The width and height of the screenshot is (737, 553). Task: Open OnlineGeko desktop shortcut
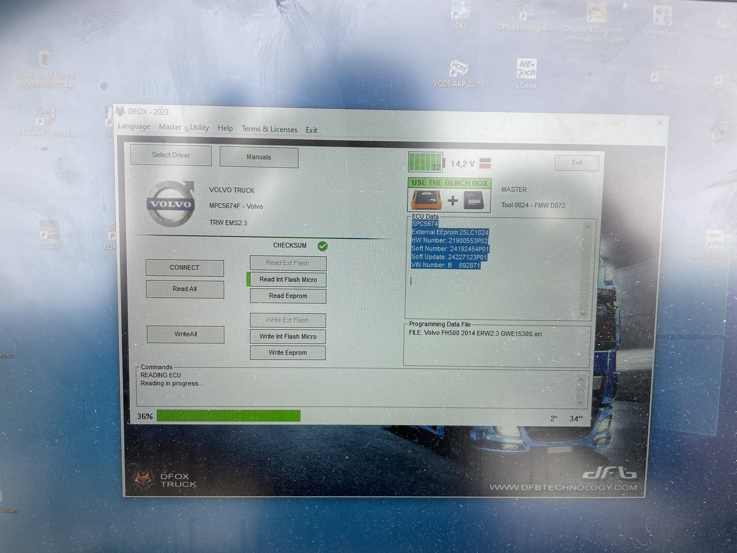click(x=662, y=21)
